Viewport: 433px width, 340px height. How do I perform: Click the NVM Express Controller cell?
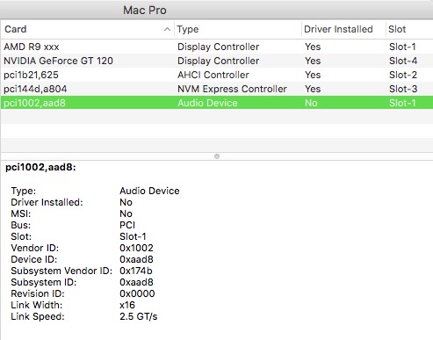coord(232,89)
